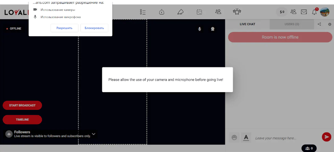Screen dimensions: 334x152
Task: Click the Leave your message here field
Action: tap(287, 138)
